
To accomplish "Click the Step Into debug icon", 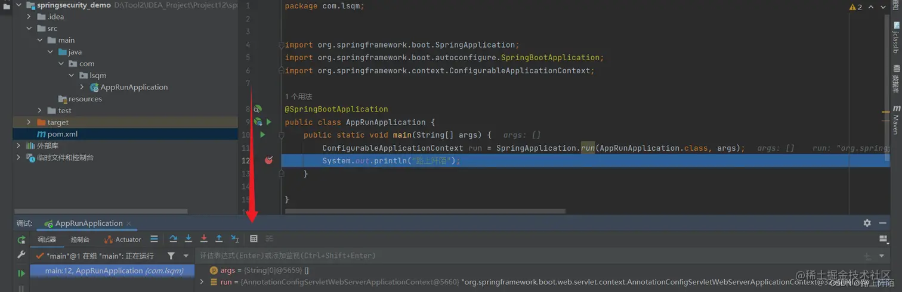I will point(189,239).
